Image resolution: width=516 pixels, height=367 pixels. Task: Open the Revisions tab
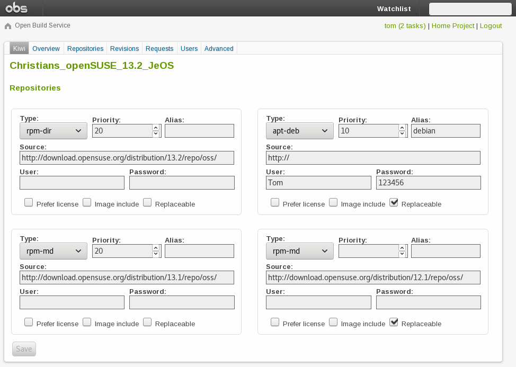[x=124, y=49]
